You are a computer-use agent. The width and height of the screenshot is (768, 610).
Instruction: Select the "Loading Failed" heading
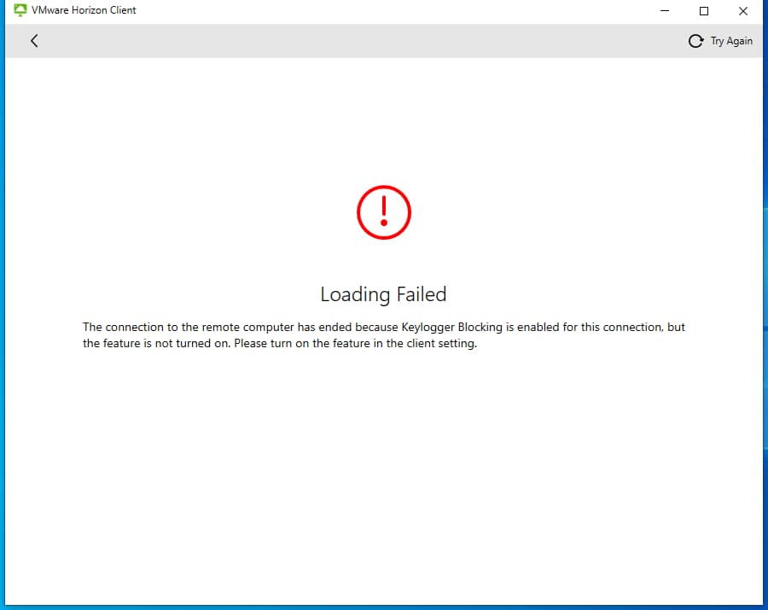pos(383,294)
